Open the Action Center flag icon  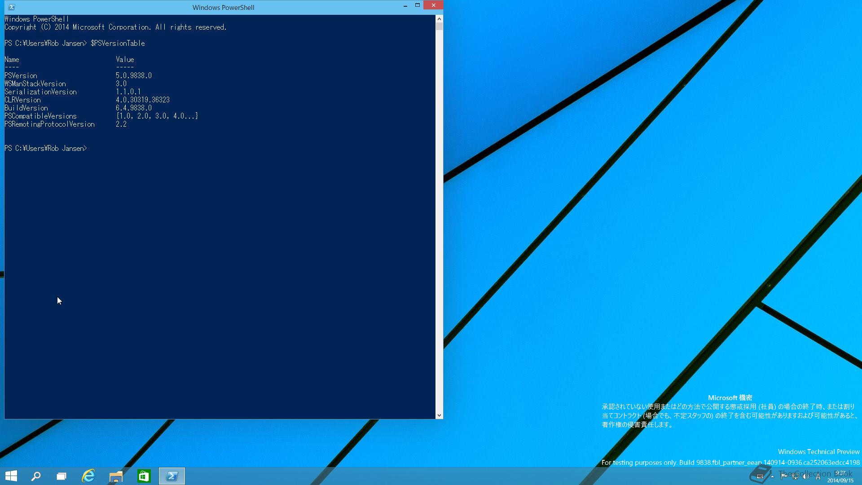point(784,476)
